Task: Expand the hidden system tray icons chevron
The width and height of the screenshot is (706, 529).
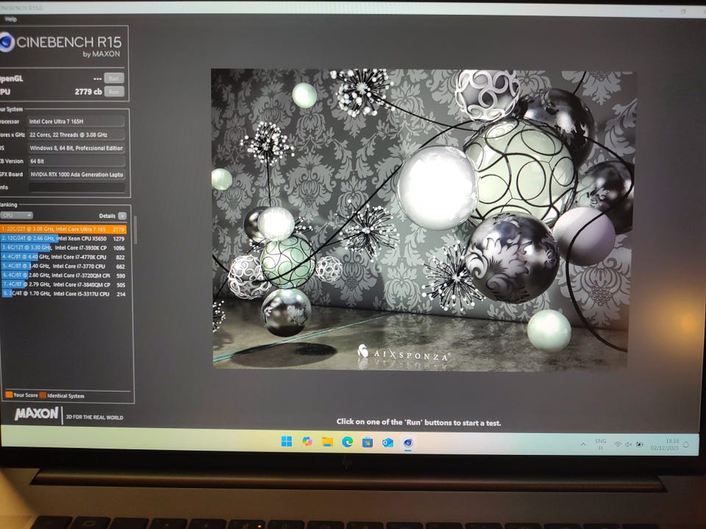Action: coord(583,444)
